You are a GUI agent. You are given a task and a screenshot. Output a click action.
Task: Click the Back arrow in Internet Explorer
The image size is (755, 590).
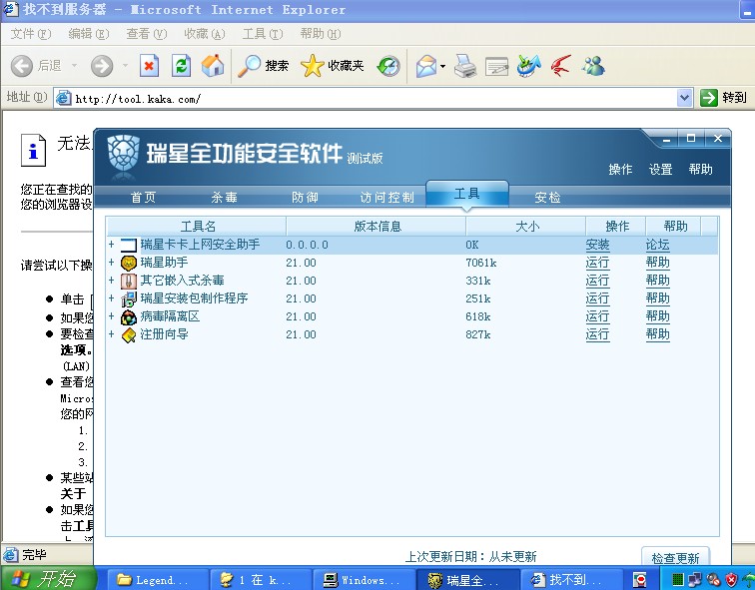22,66
